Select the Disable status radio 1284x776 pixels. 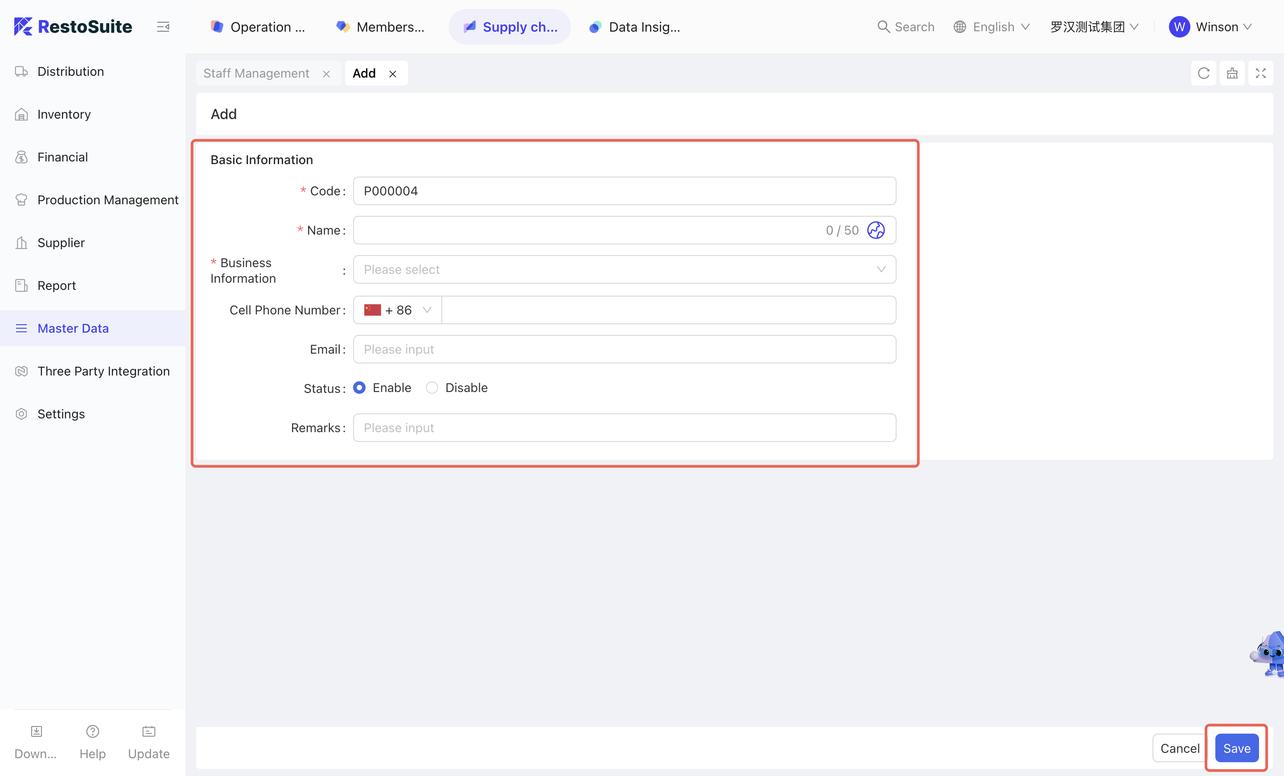tap(432, 388)
